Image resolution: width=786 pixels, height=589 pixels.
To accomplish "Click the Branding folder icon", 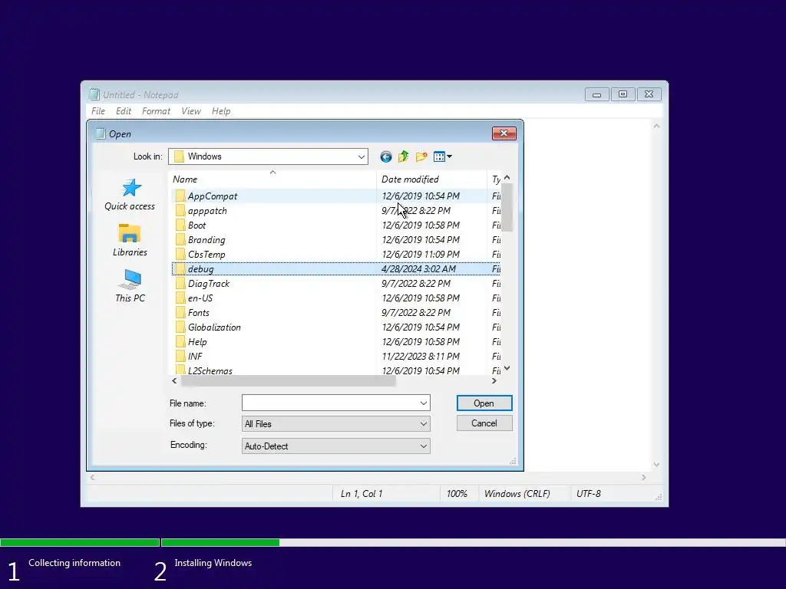I will [180, 240].
